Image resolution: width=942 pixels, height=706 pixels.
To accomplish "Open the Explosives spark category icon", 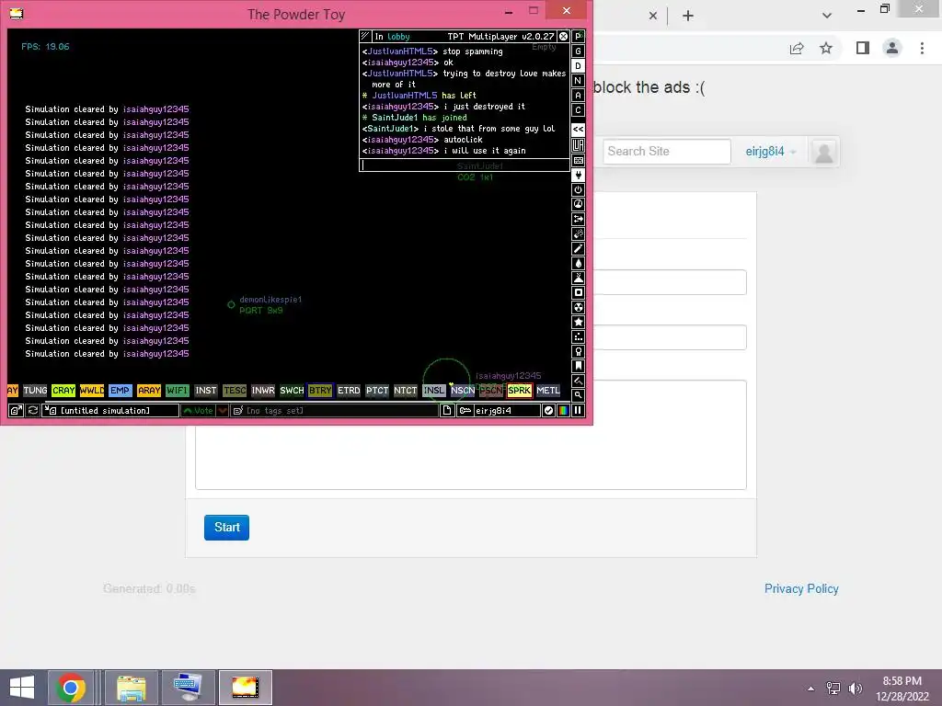I will tap(578, 233).
